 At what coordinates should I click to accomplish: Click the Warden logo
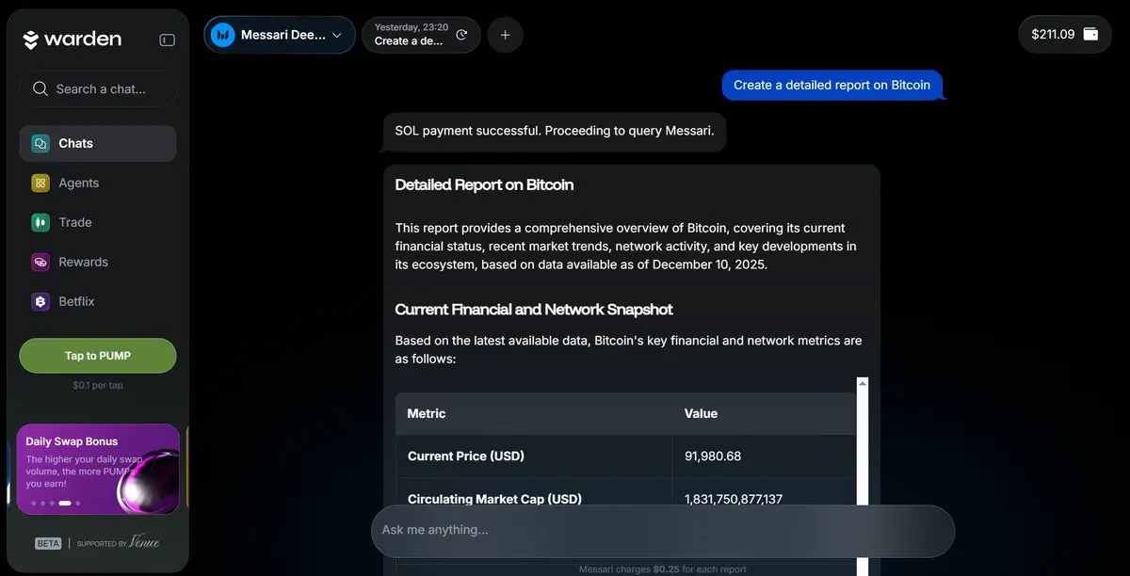click(73, 40)
